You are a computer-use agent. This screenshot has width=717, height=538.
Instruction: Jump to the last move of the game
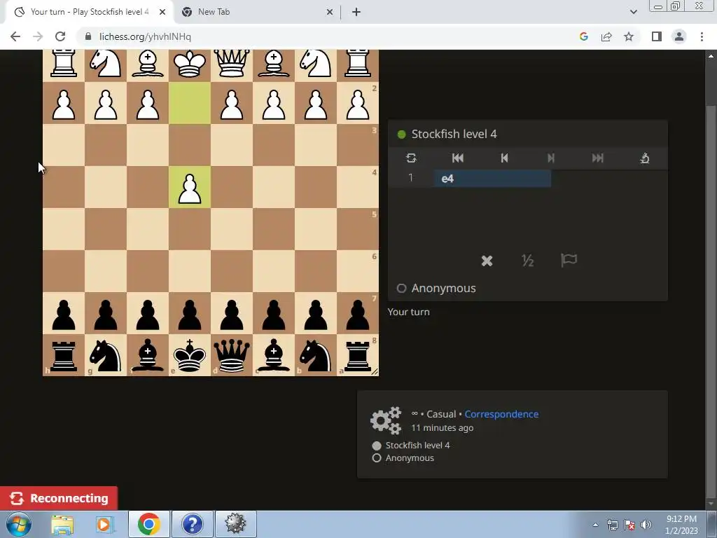tap(598, 158)
